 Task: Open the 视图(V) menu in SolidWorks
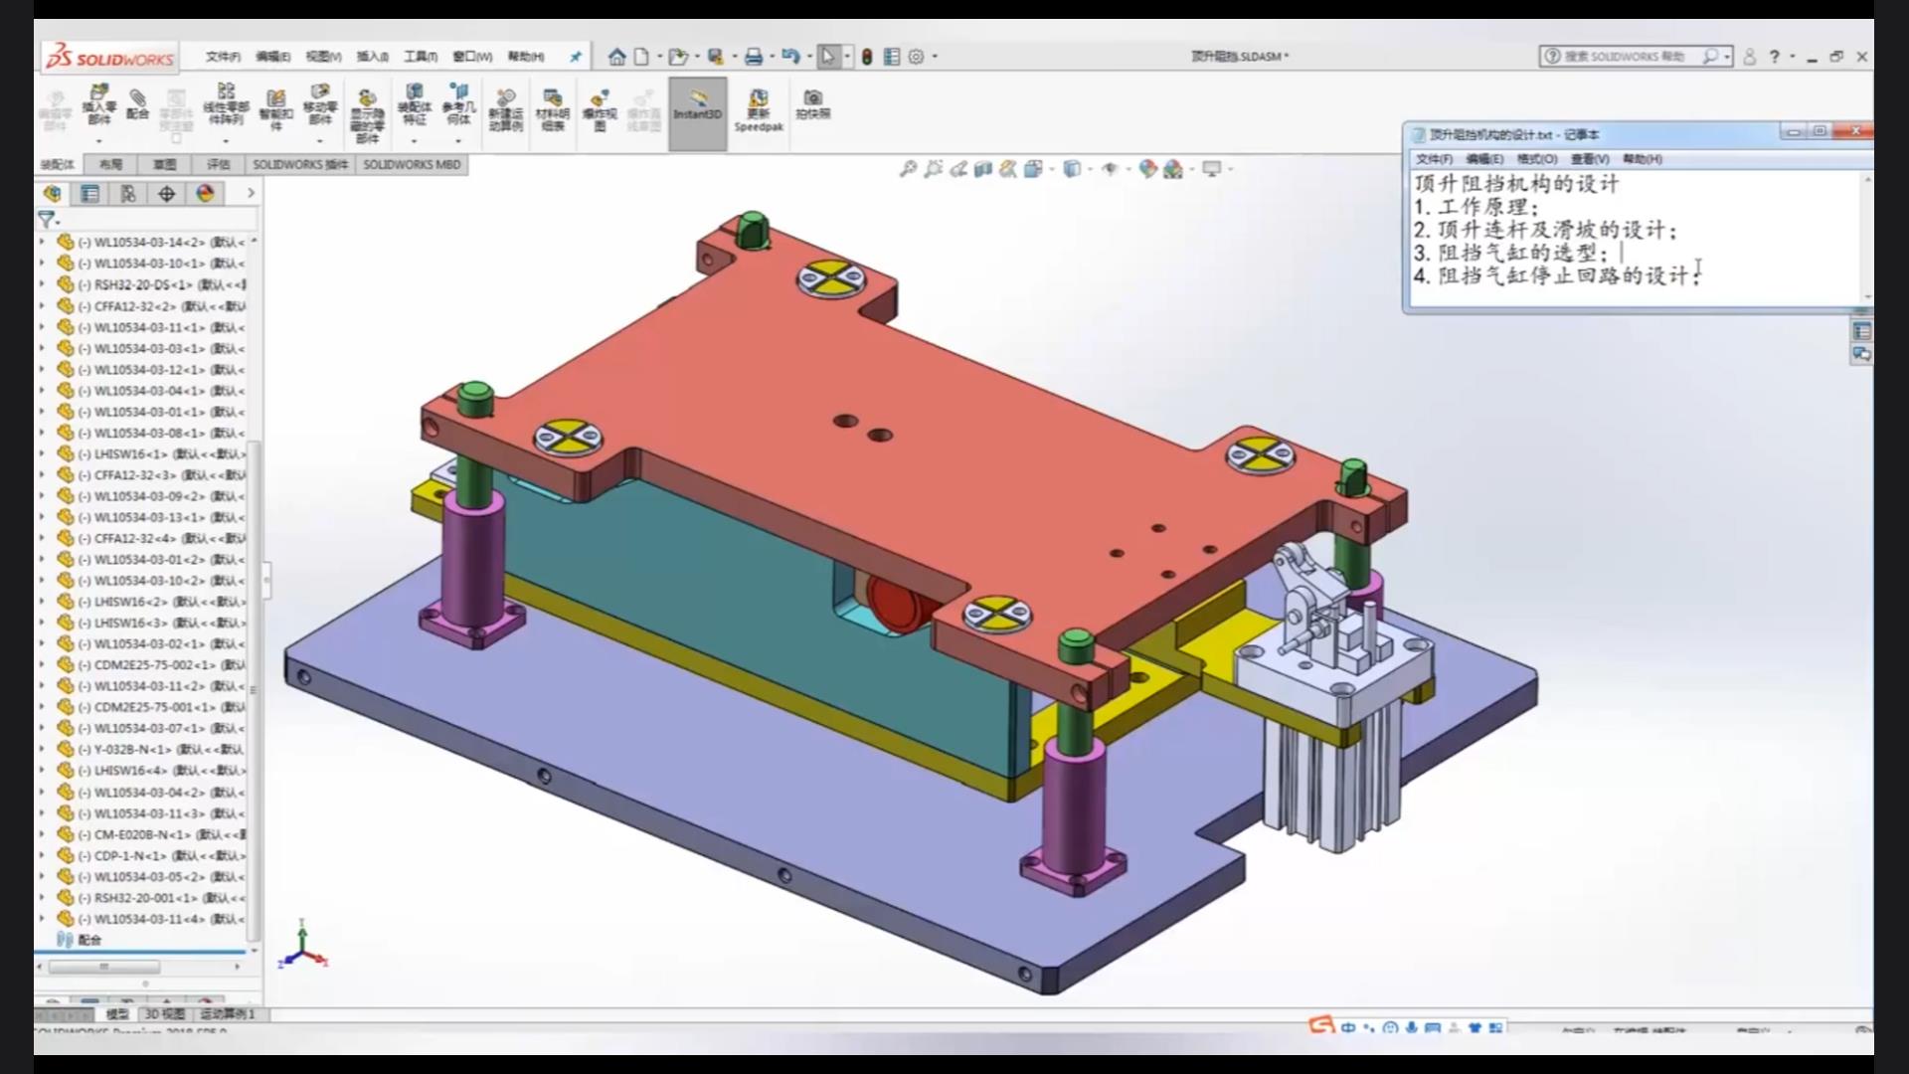coord(323,57)
